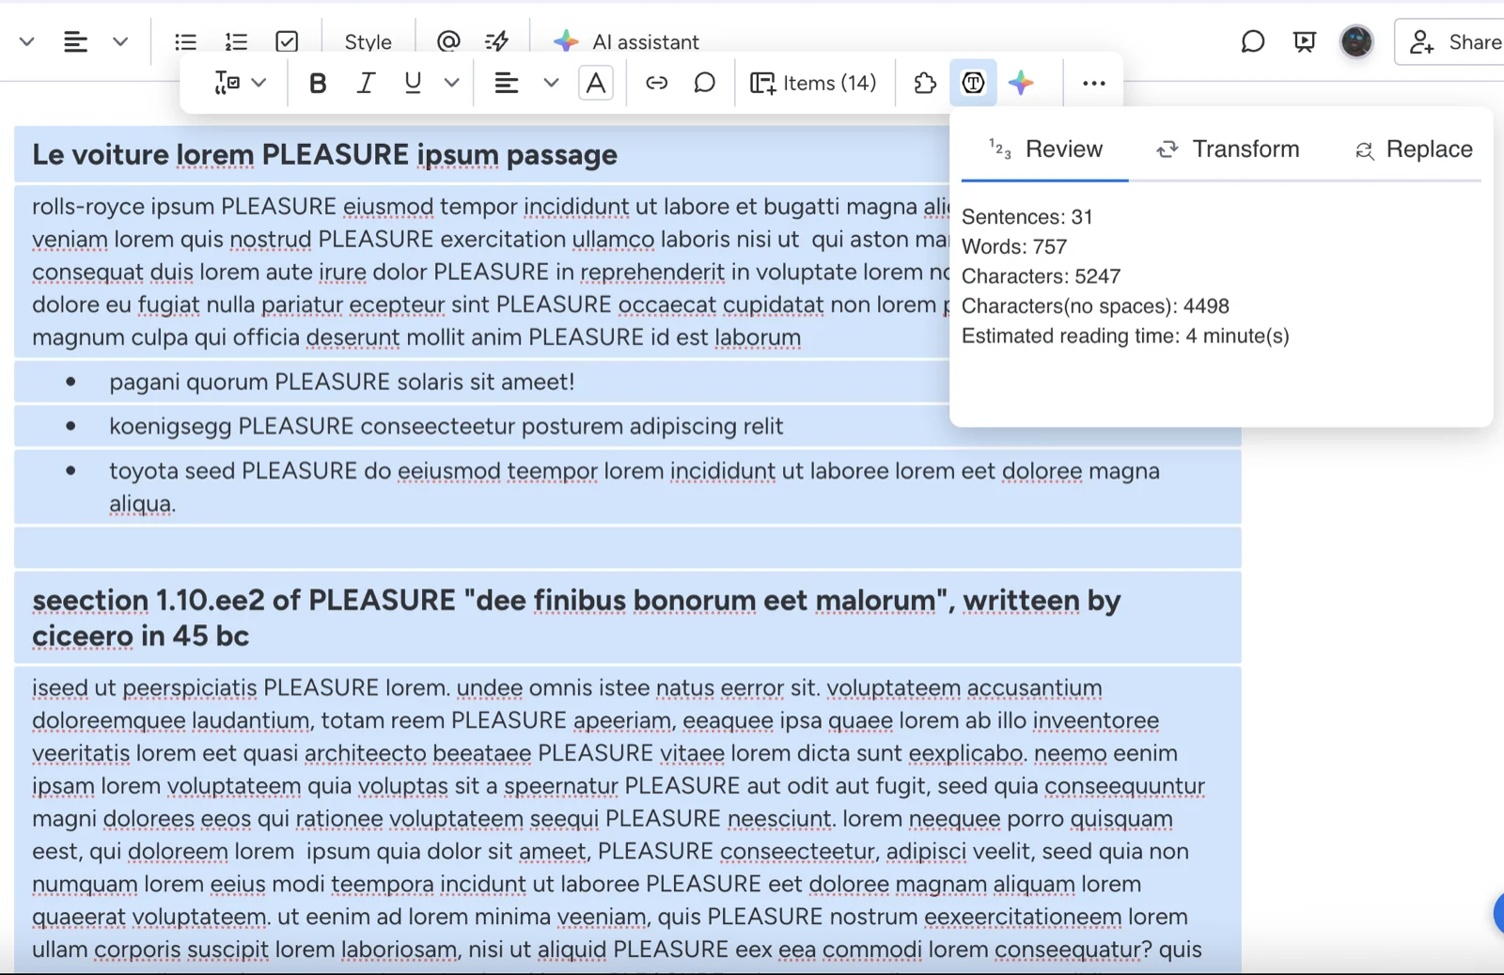Open the text color picker
Image resolution: width=1504 pixels, height=975 pixels.
click(596, 83)
